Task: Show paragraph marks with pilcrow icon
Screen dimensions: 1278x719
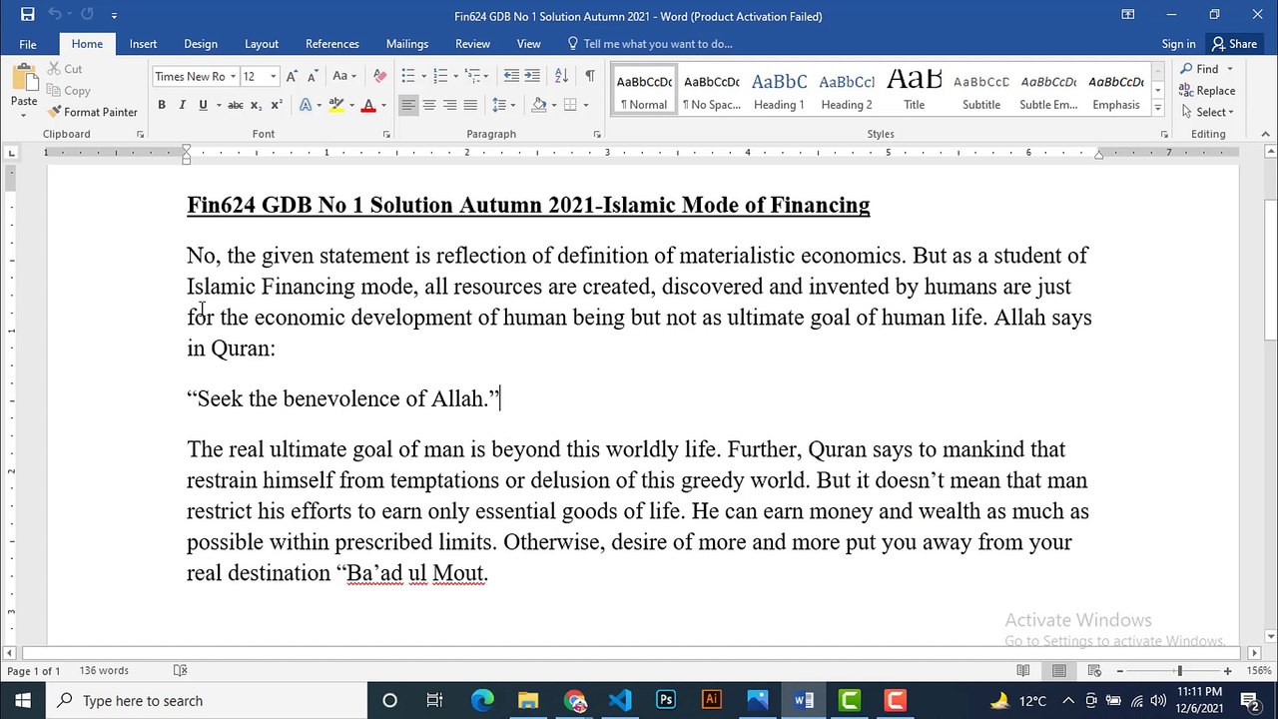Action: click(x=590, y=76)
